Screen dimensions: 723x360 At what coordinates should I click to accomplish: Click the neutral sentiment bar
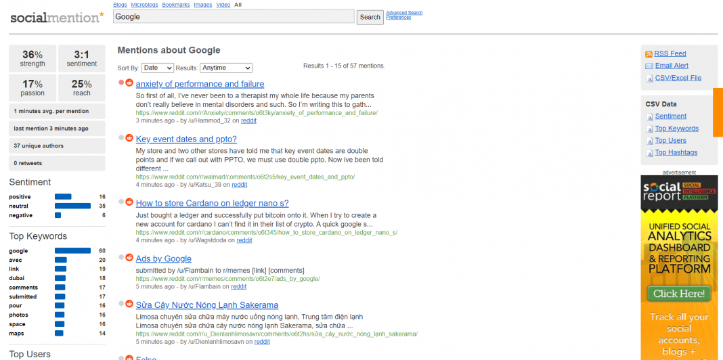coord(73,206)
